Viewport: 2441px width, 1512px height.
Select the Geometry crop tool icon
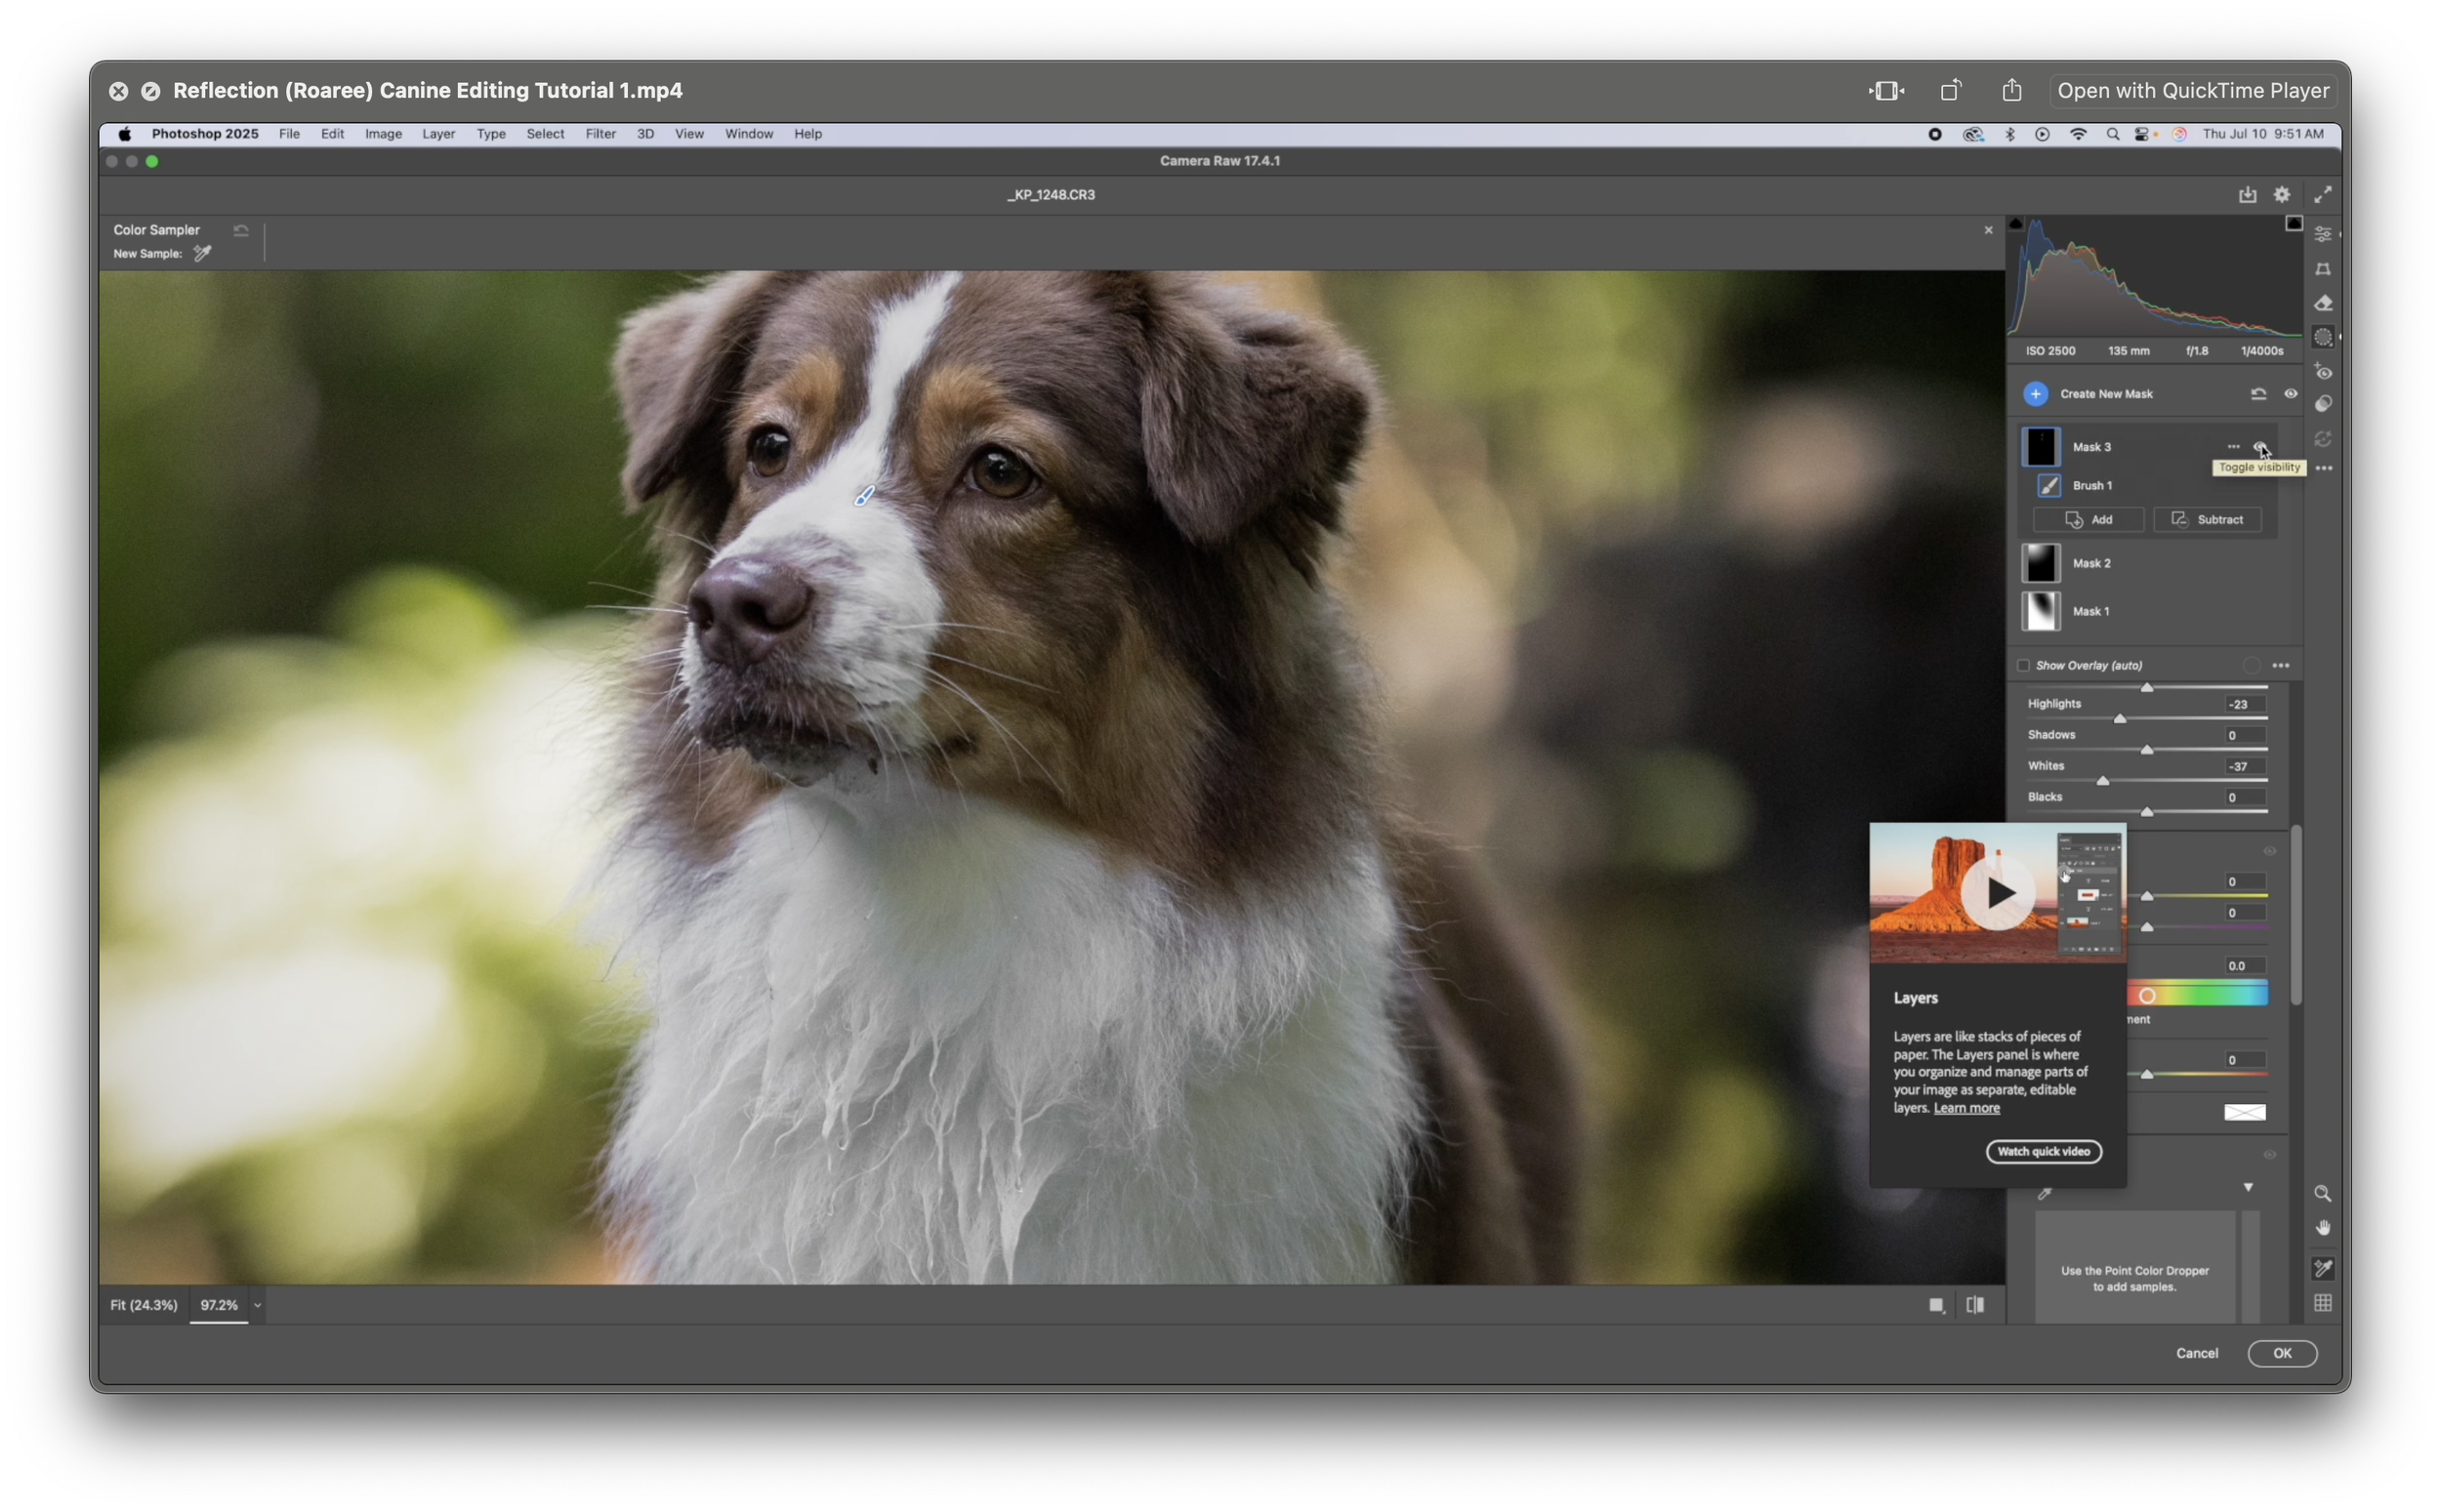(x=2322, y=269)
